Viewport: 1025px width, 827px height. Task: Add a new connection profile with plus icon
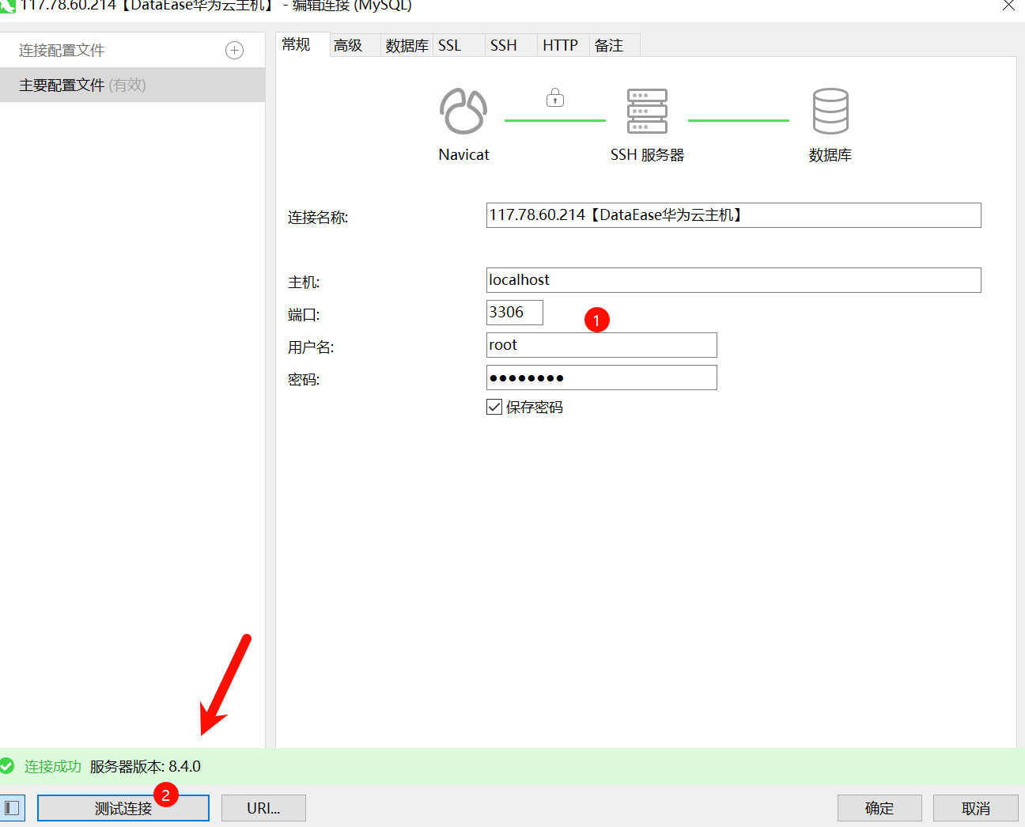point(234,51)
